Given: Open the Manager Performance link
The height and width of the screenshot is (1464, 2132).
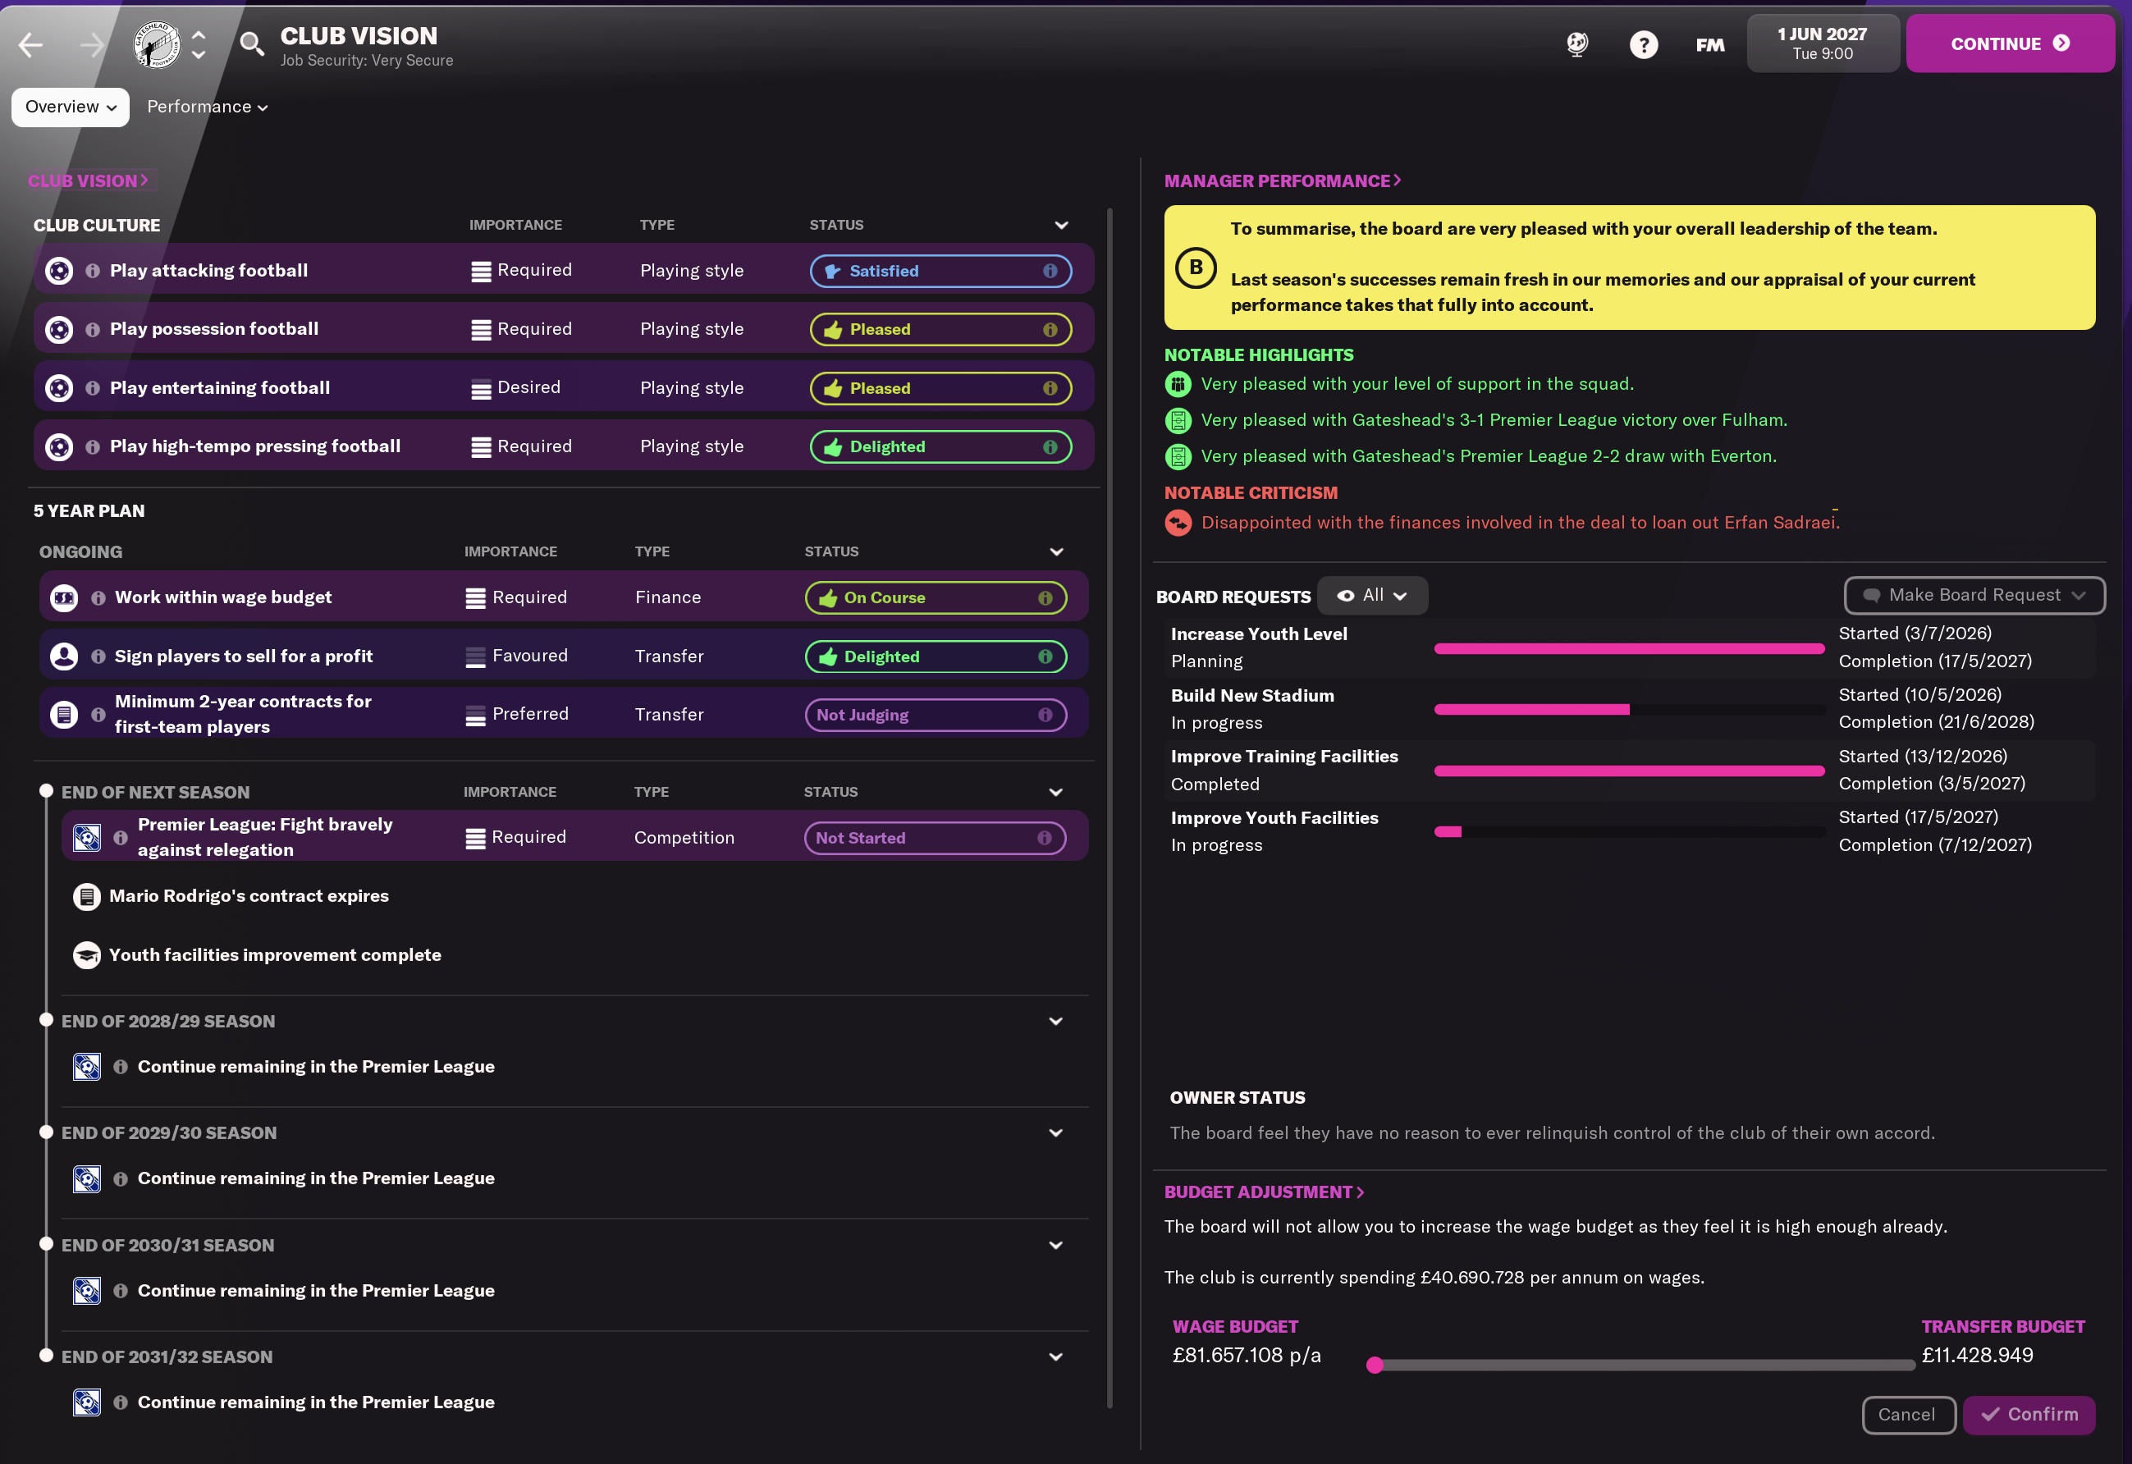Looking at the screenshot, I should click(x=1283, y=181).
